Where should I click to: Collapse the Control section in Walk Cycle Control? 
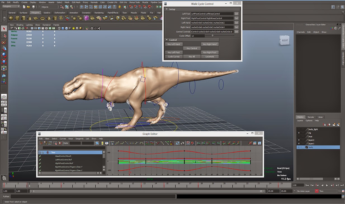coord(167,40)
